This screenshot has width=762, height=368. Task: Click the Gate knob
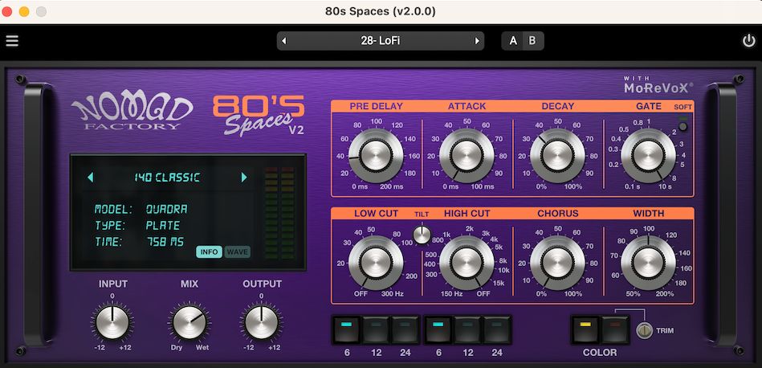click(648, 154)
